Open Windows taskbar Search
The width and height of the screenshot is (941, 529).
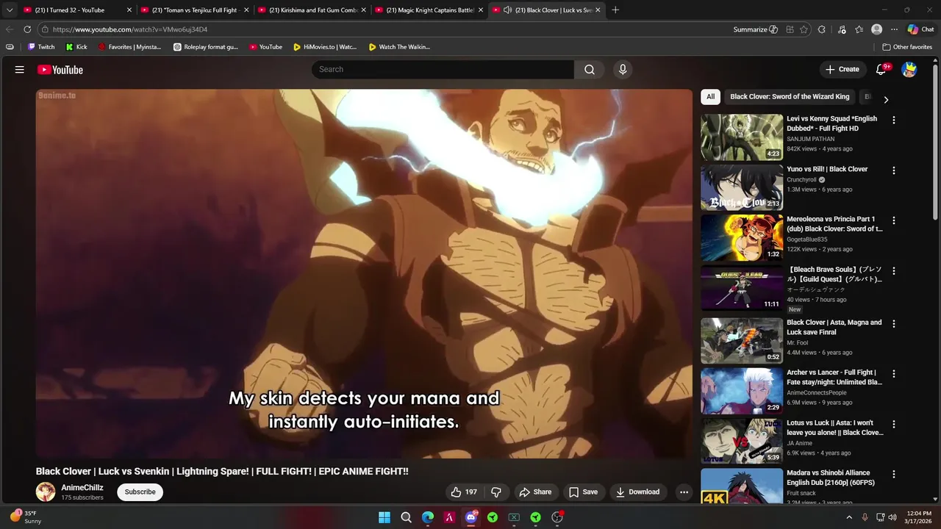click(x=406, y=517)
